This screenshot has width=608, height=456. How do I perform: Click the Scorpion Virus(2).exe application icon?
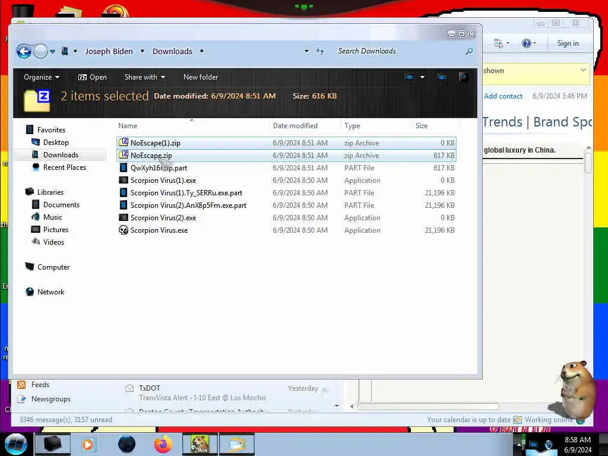(x=123, y=217)
